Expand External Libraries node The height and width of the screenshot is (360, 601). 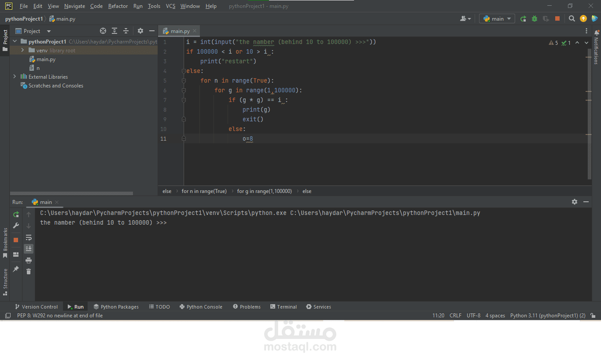point(15,76)
